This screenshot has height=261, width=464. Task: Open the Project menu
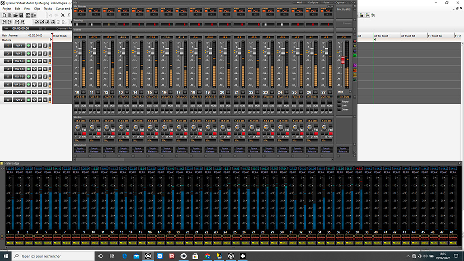tap(7, 9)
